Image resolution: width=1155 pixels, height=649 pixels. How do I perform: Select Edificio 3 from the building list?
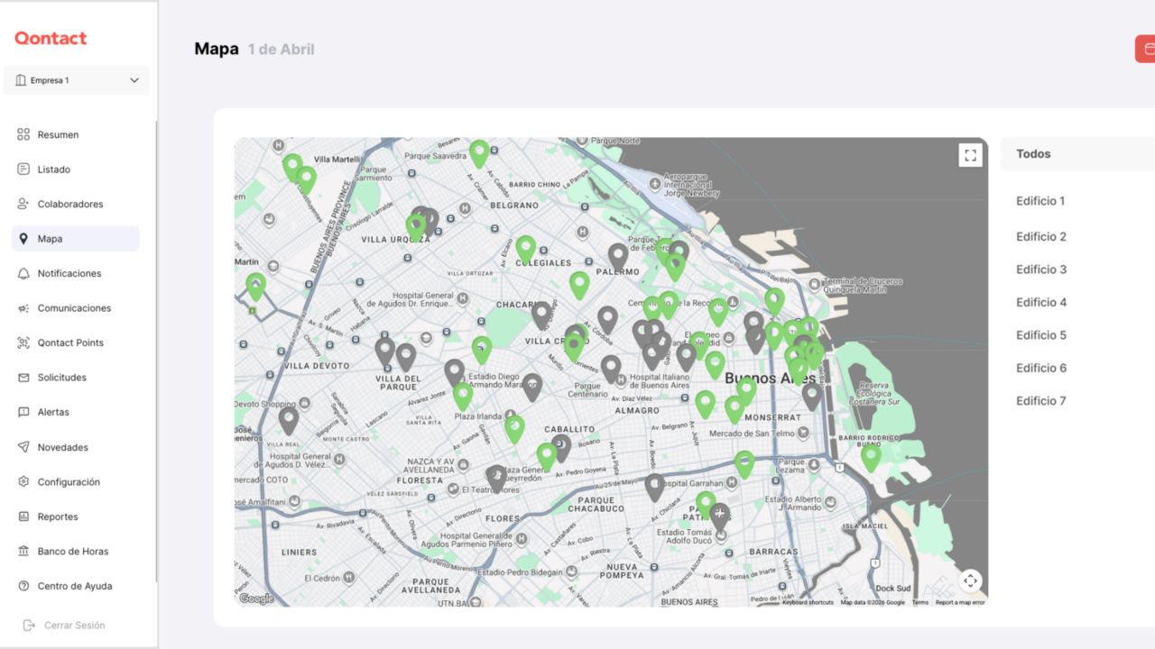click(1041, 270)
